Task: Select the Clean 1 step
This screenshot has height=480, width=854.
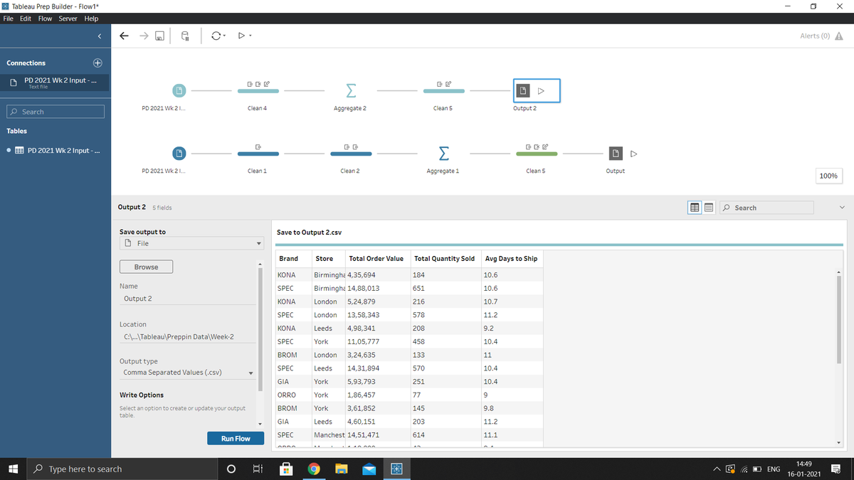Action: (x=258, y=153)
